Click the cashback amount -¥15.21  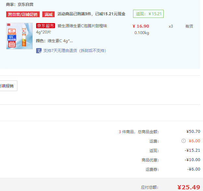[192, 150]
